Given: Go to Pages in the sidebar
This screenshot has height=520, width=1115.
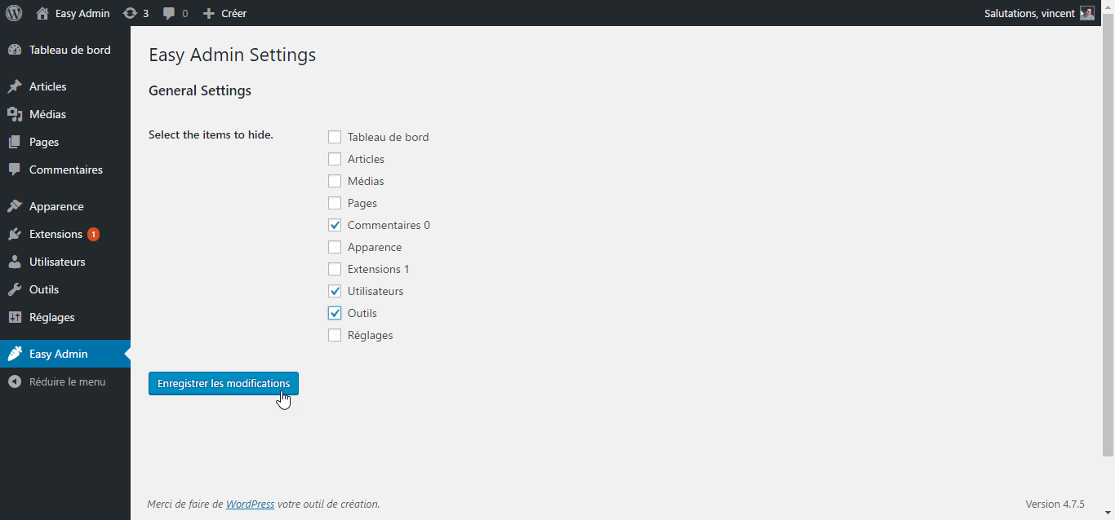Looking at the screenshot, I should [x=44, y=142].
